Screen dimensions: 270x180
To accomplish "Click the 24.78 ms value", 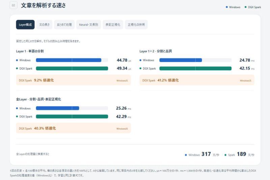I will [247, 60].
